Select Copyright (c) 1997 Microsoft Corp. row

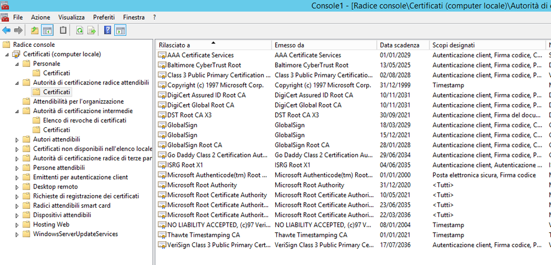353,85
